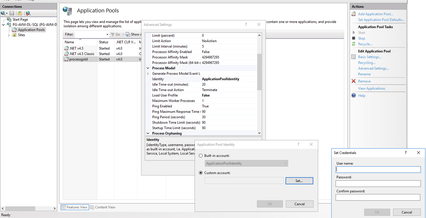Screen dimensions: 426x218
Task: Click the Rename action link
Action: click(x=364, y=74)
